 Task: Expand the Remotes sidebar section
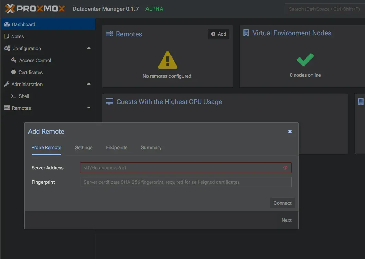coord(89,108)
